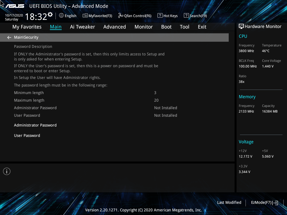Set the Administrator Password option
287x215 pixels.
point(35,125)
